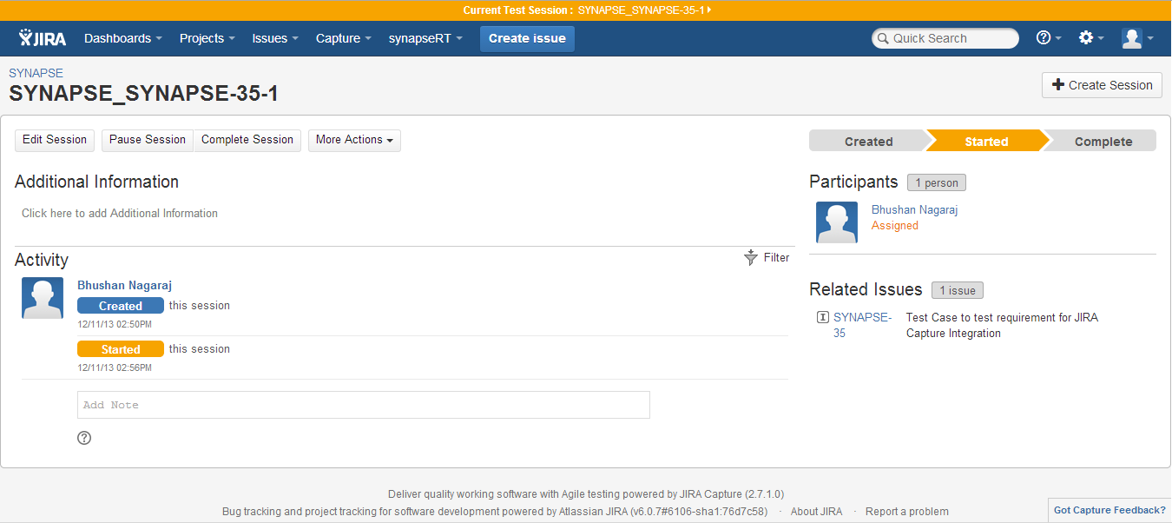The image size is (1172, 523).
Task: Click the magnifier icon in Quick Search
Action: [883, 38]
